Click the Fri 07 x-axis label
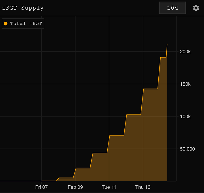 [41, 187]
